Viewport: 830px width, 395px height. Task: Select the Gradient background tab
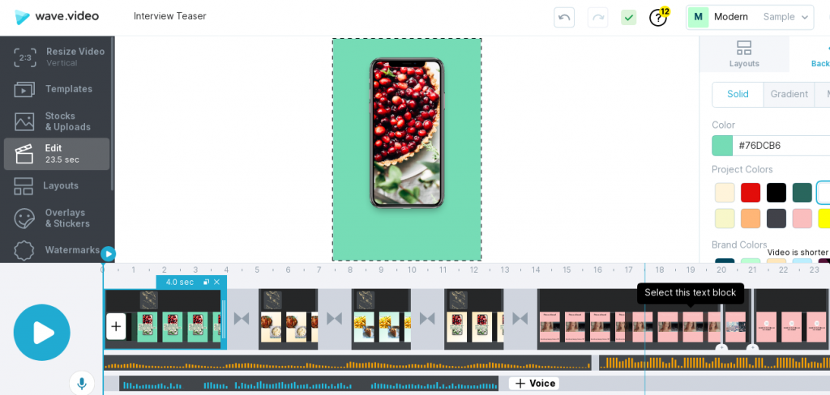[789, 94]
